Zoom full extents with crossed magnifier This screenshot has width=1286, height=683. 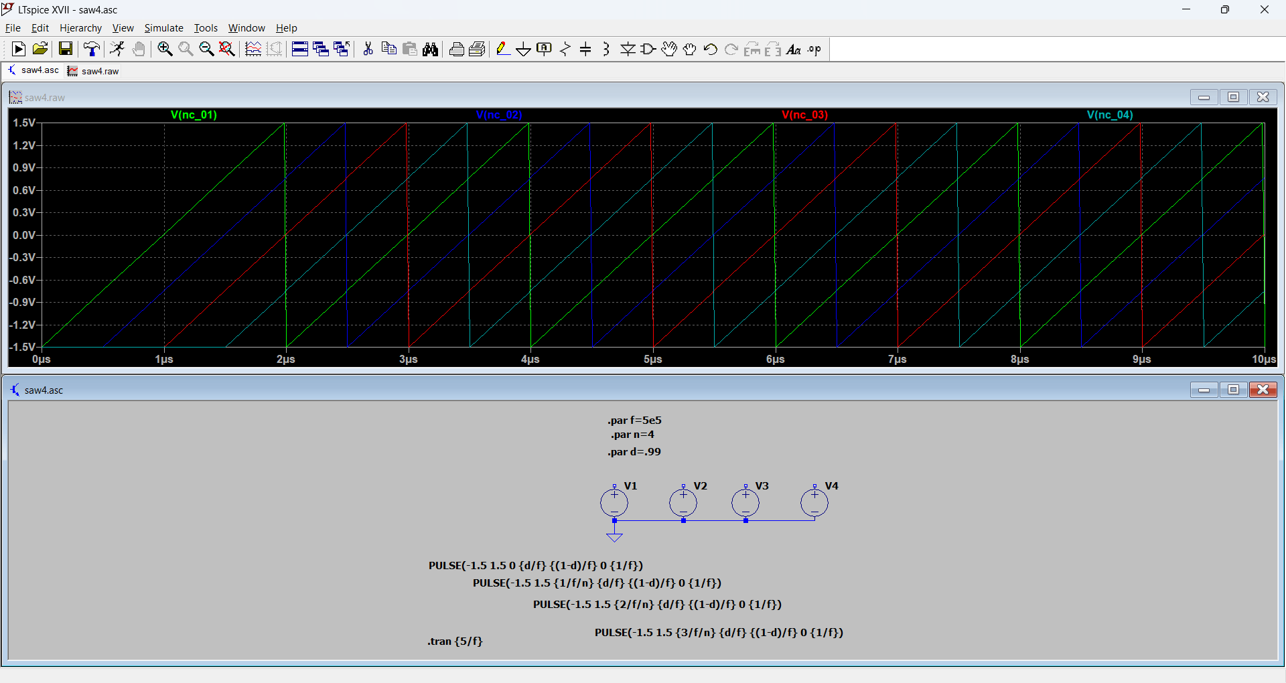227,49
